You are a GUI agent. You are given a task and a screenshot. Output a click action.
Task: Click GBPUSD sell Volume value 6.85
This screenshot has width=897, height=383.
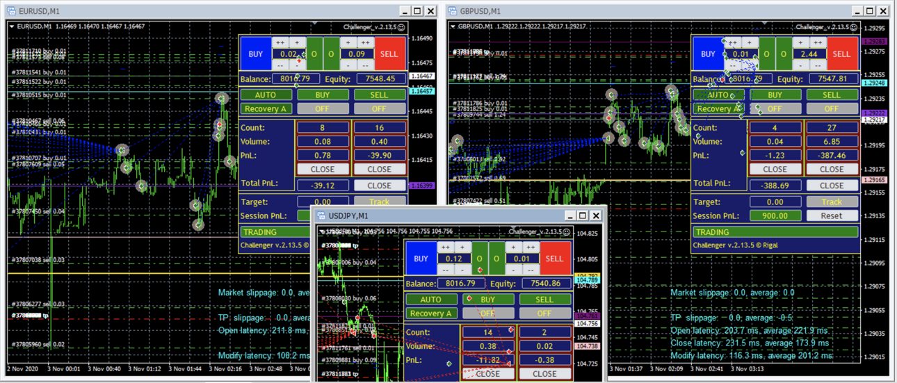pyautogui.click(x=831, y=141)
